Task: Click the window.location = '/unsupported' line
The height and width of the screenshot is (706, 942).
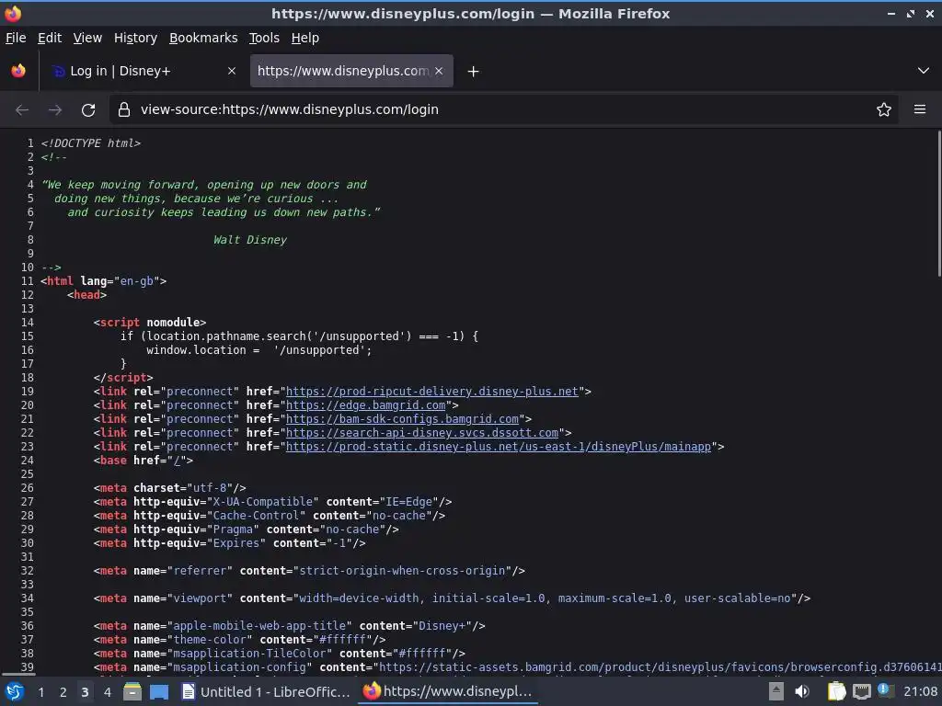Action: click(258, 350)
